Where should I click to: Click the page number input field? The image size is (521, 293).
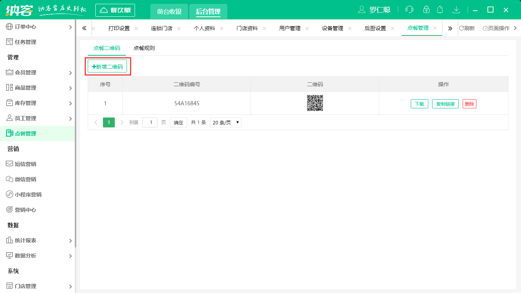coord(150,122)
